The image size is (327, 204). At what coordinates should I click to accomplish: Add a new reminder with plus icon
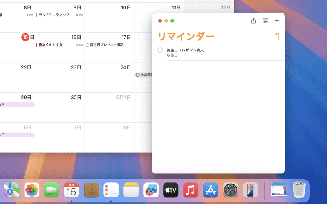pyautogui.click(x=277, y=21)
